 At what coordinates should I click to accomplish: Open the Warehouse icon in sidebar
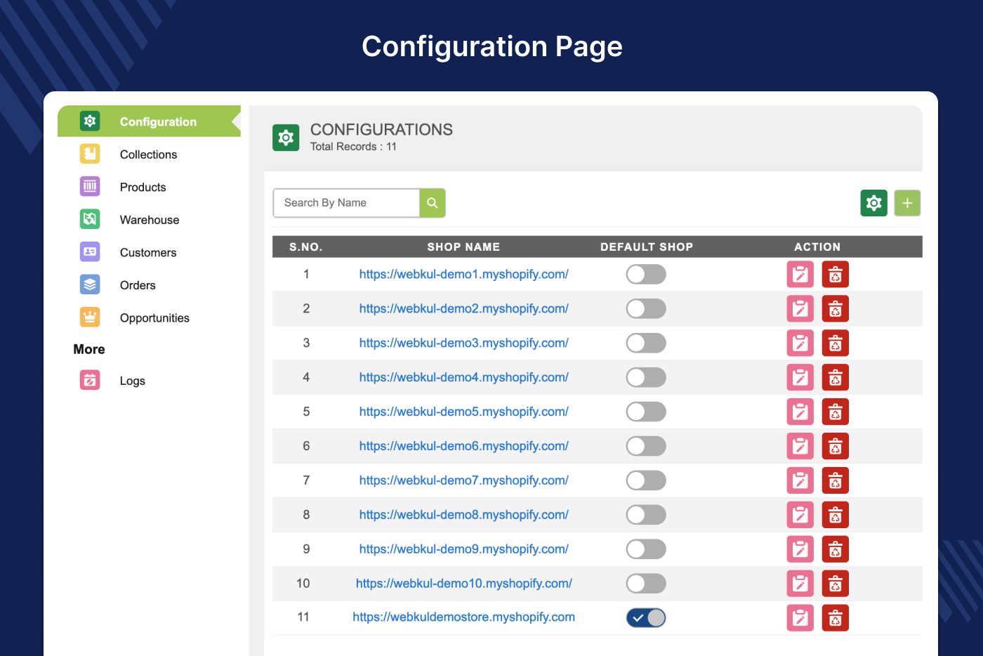point(90,219)
